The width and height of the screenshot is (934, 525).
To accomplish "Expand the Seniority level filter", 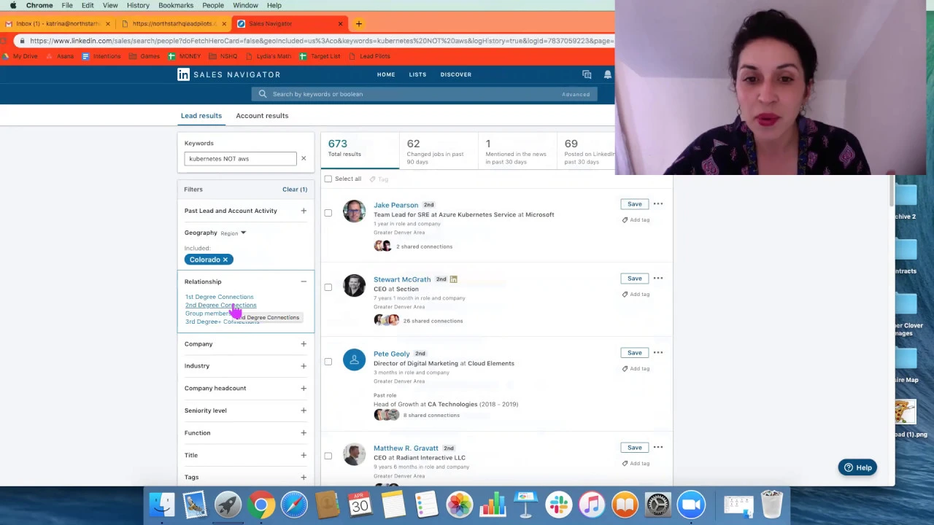I will click(304, 411).
